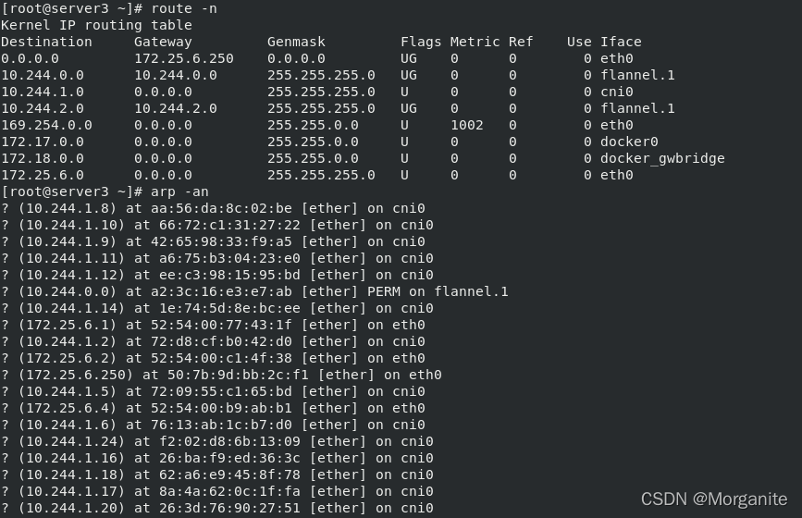Click the Iface column header

621,42
